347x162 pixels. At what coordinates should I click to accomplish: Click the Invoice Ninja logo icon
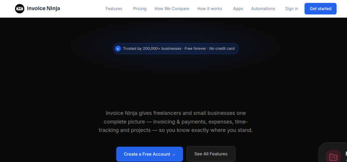pos(20,8)
